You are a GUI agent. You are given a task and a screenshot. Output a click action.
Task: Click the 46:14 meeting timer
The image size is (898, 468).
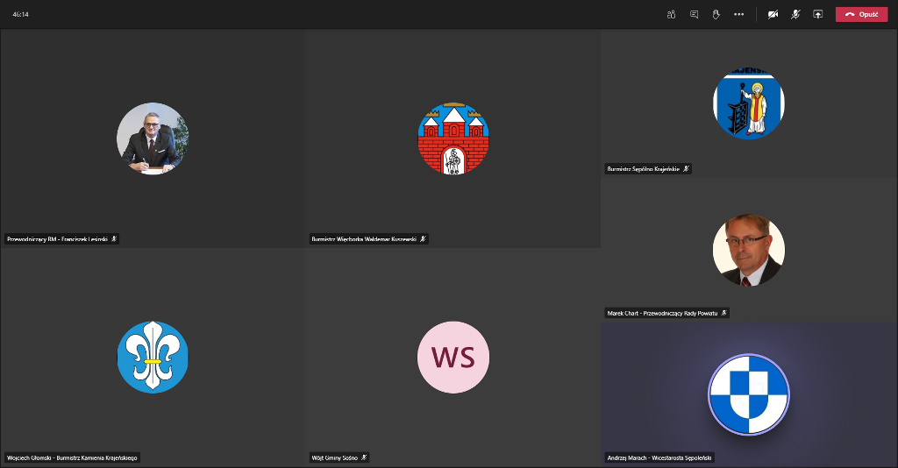[21, 14]
